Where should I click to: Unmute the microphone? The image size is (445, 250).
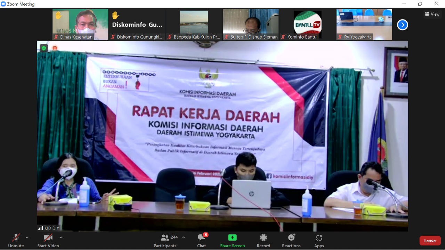[16, 241]
